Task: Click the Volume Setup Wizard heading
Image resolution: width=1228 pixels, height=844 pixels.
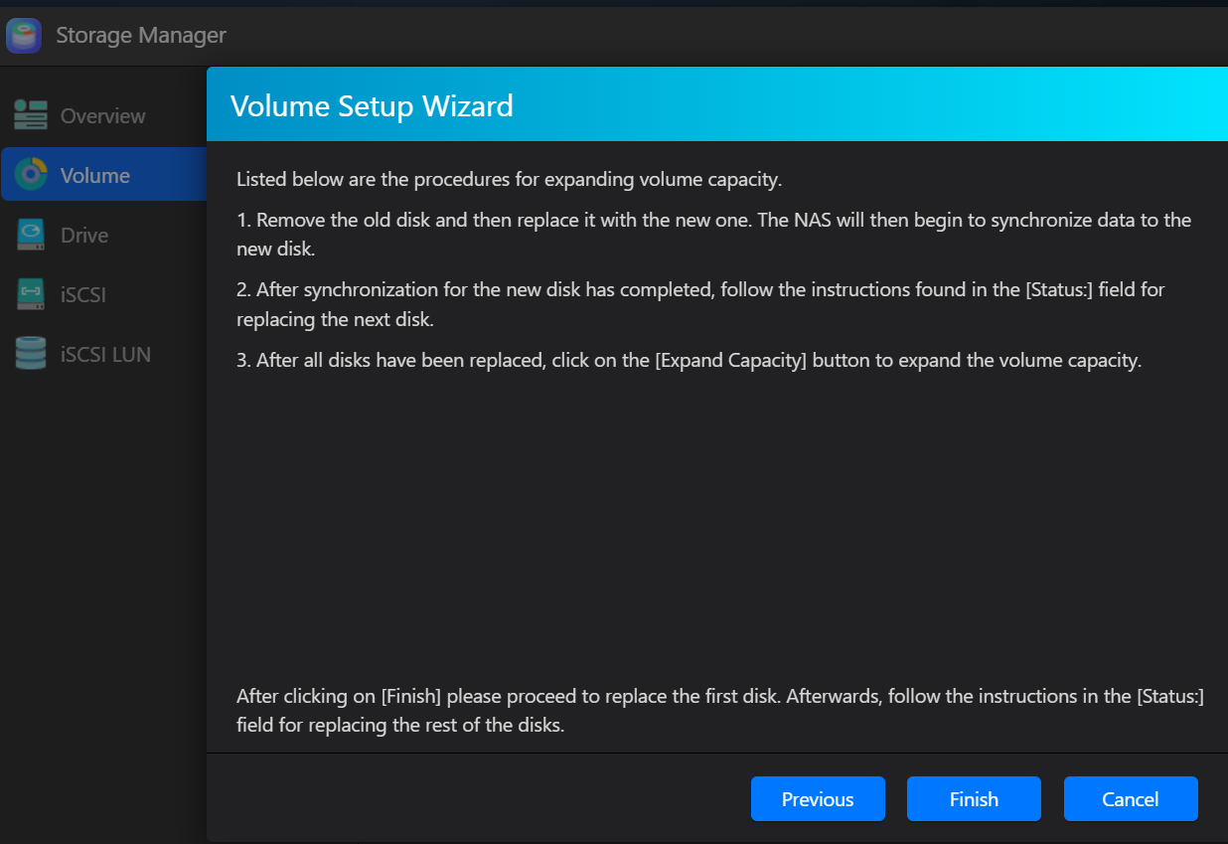Action: pyautogui.click(x=372, y=105)
